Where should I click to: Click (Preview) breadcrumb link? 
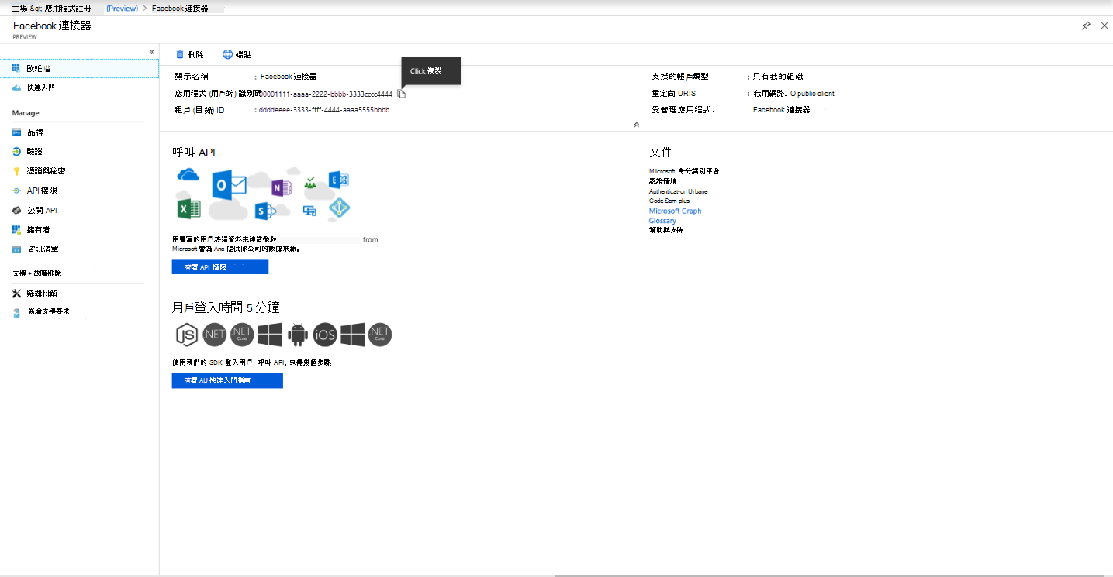click(x=122, y=8)
